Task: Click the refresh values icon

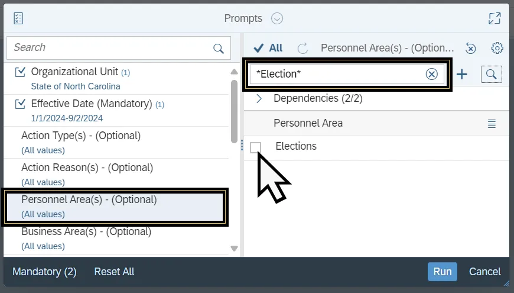Action: (x=302, y=49)
